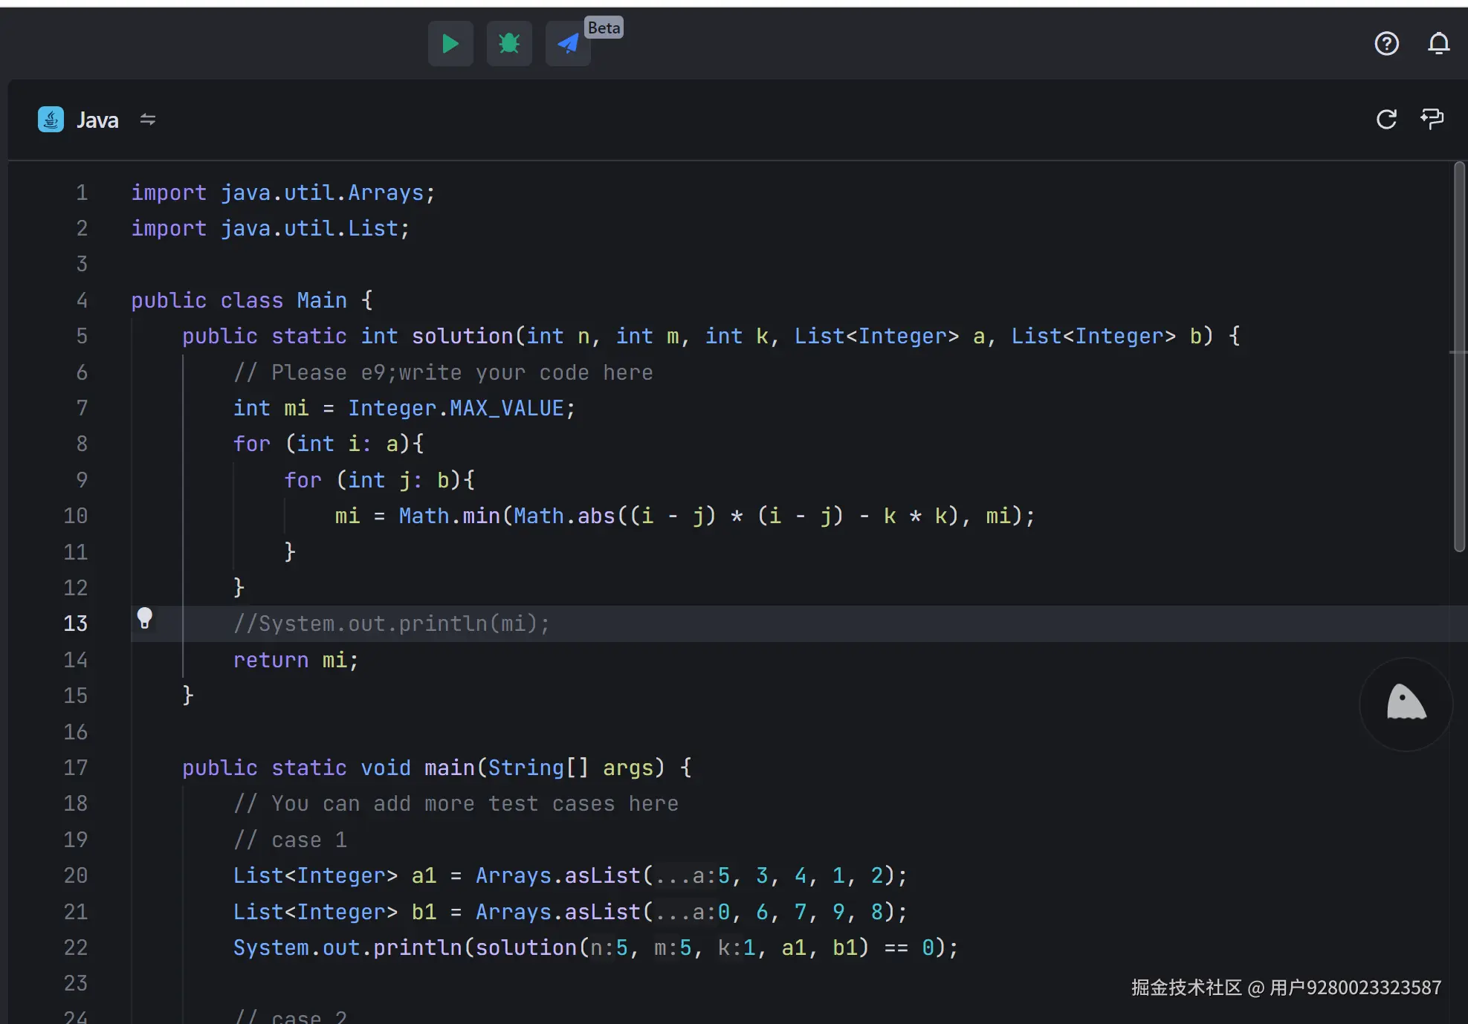Place cursor on the return mi statement
This screenshot has height=1024, width=1468.
point(295,660)
